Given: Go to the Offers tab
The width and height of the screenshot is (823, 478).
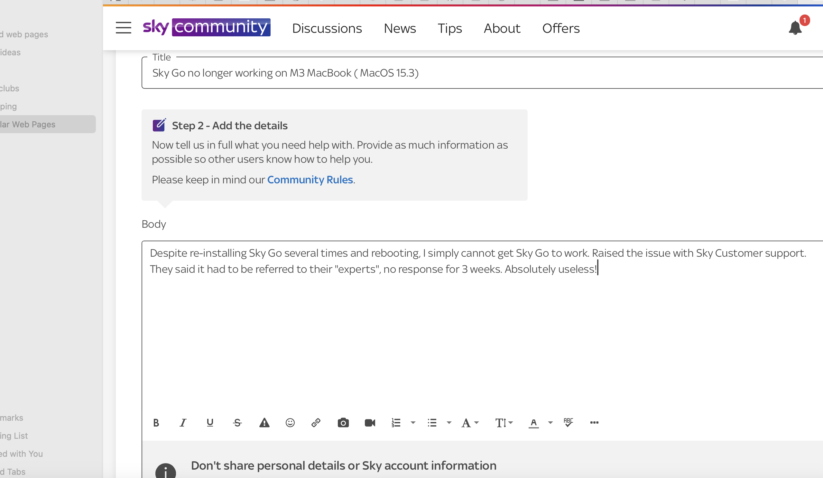Looking at the screenshot, I should pyautogui.click(x=561, y=28).
